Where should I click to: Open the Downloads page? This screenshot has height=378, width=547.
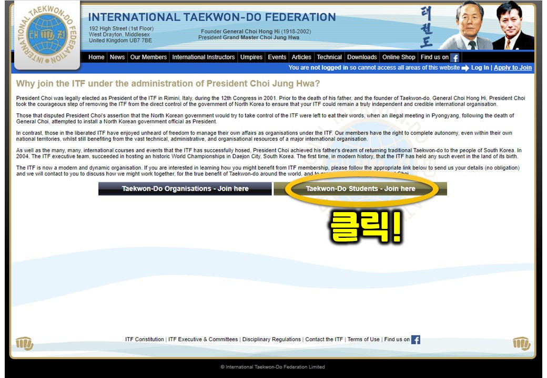point(362,57)
